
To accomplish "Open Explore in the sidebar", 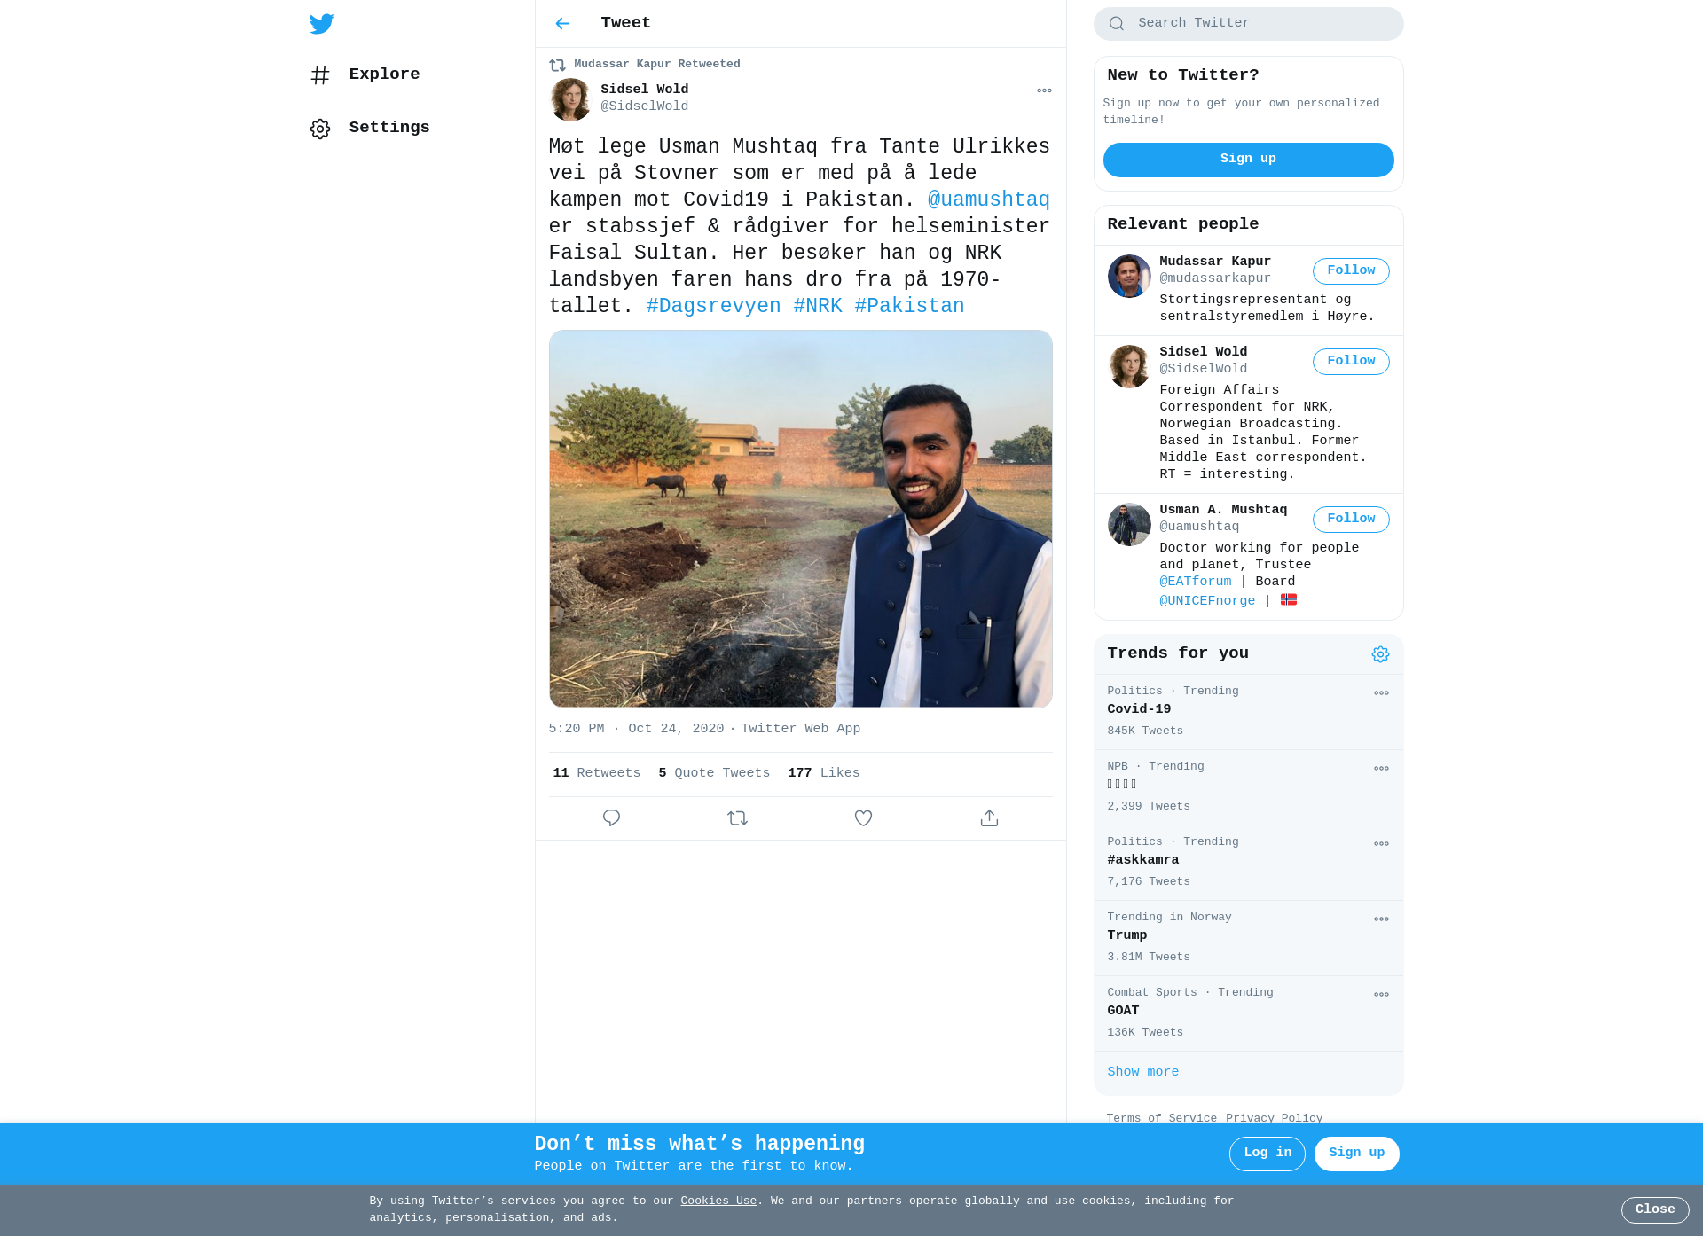I will click(365, 74).
